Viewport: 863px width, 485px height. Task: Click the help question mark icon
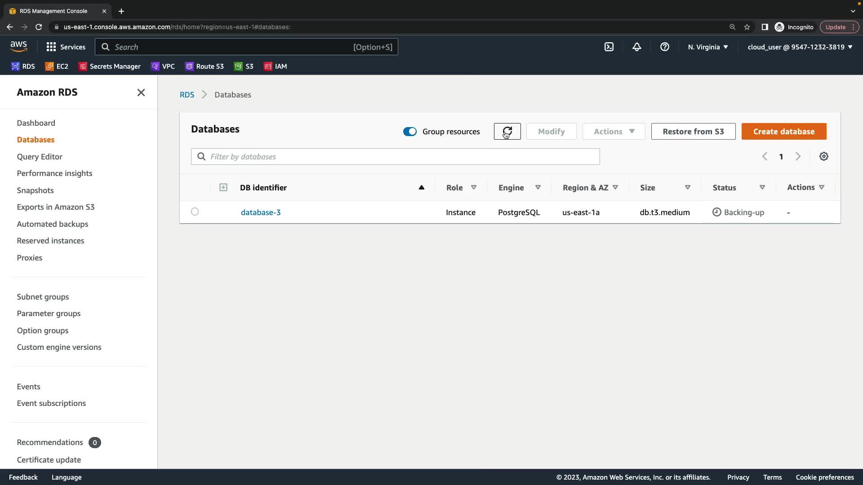[664, 47]
